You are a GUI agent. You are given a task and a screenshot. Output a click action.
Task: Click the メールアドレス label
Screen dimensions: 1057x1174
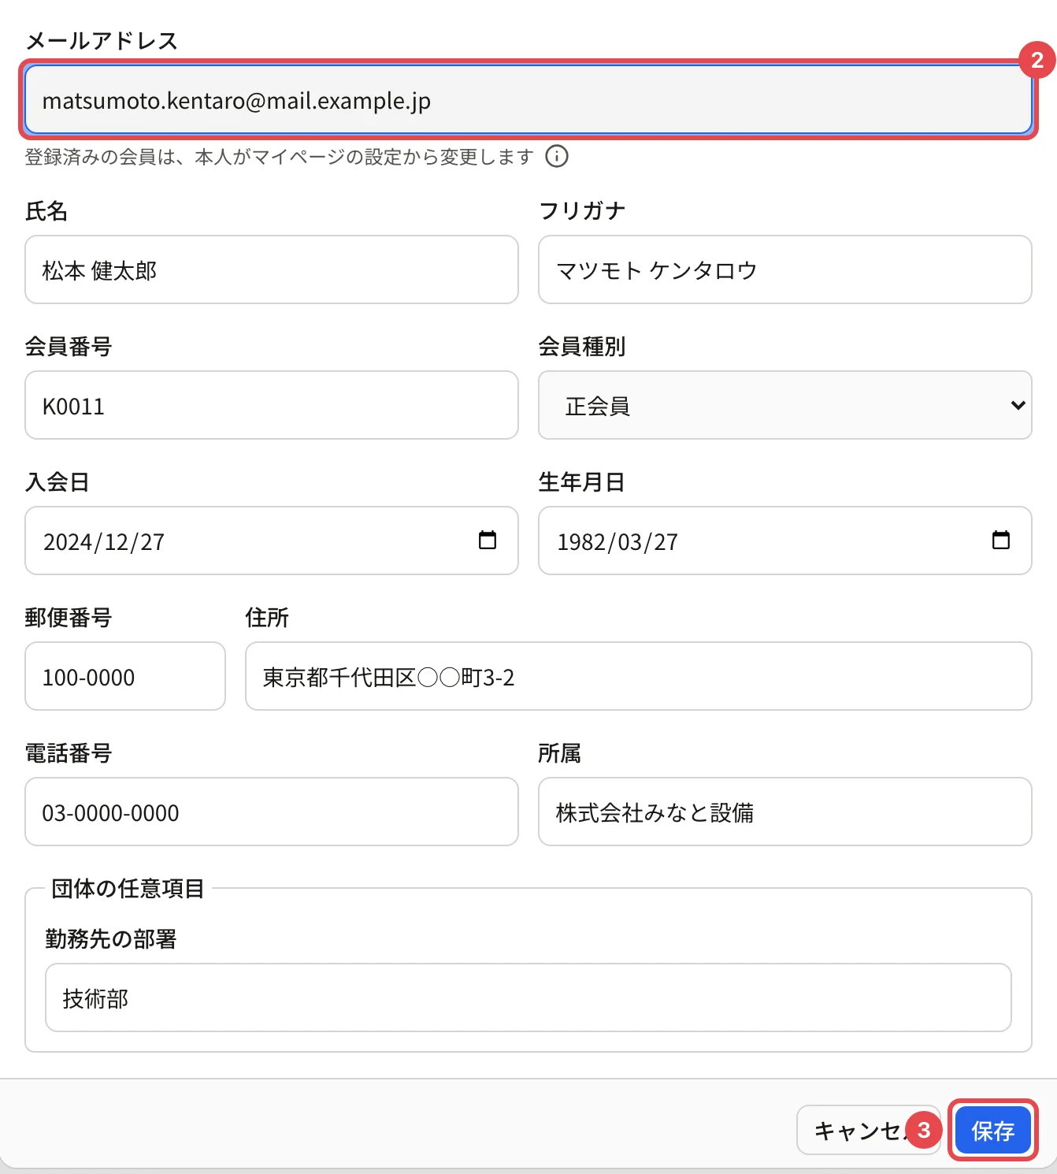[x=102, y=41]
